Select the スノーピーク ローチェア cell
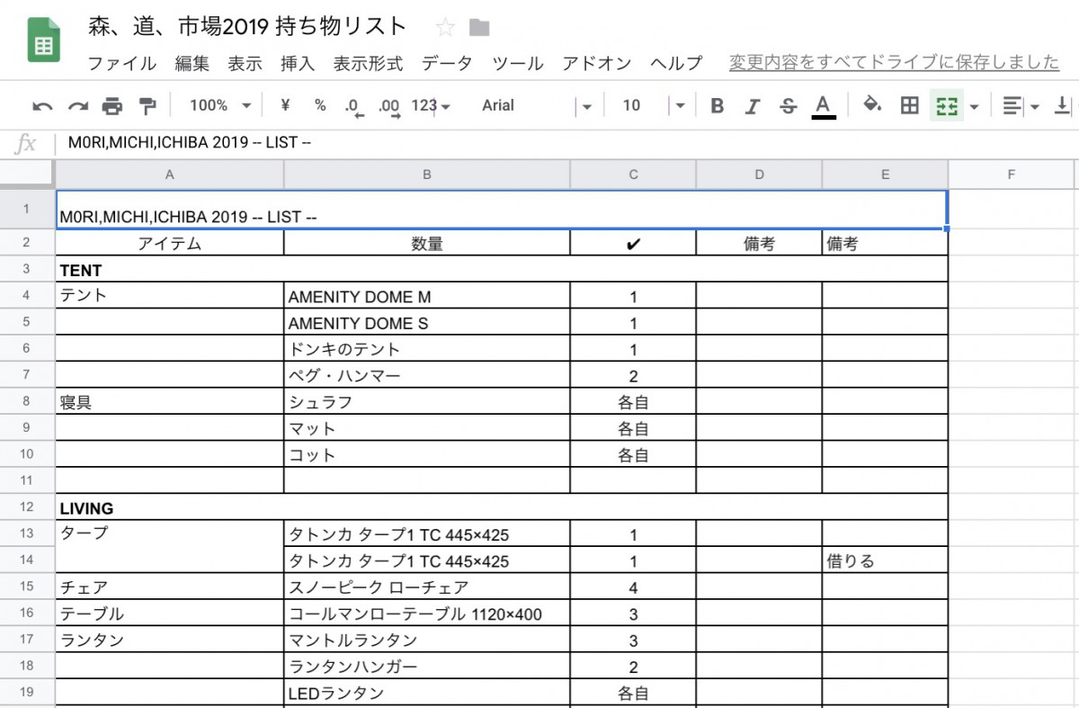This screenshot has width=1079, height=708. click(427, 587)
